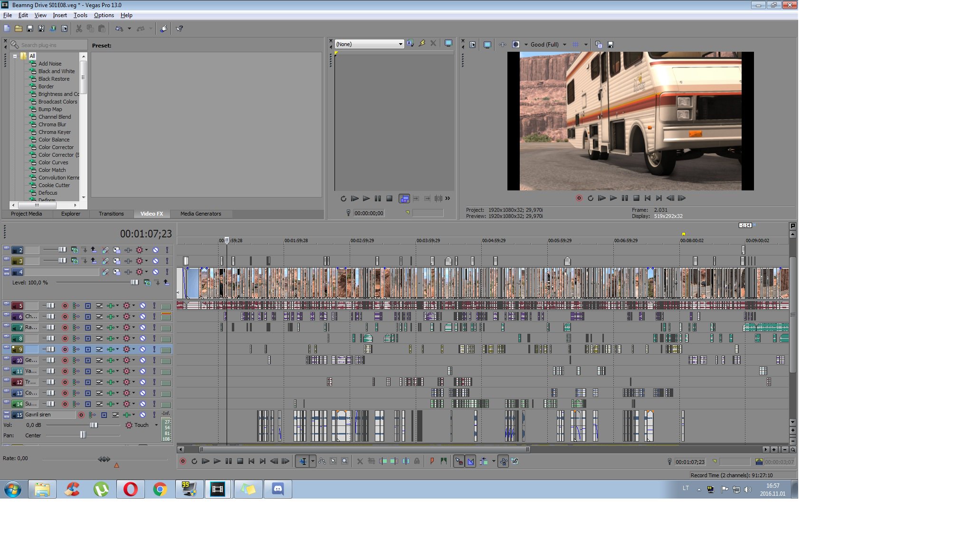
Task: Select the Zoom Edit tool
Action: [x=345, y=461]
